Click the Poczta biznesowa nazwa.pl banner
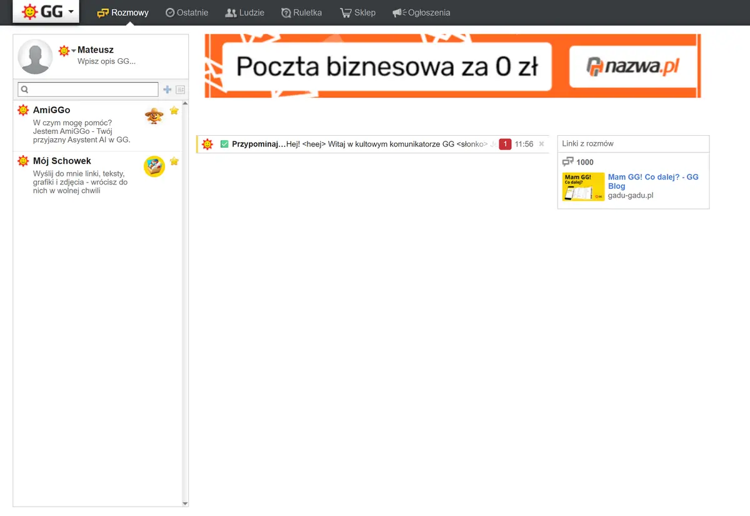This screenshot has width=750, height=516. click(x=453, y=66)
